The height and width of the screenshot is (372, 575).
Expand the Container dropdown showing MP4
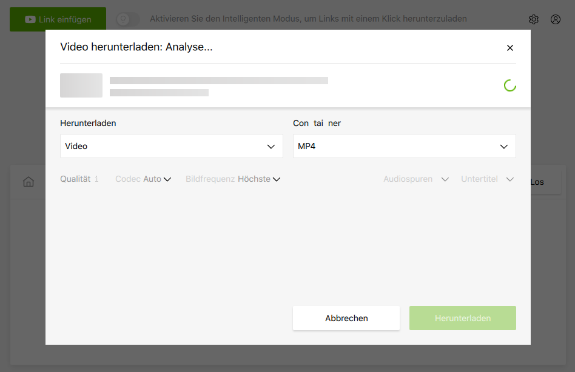click(404, 146)
